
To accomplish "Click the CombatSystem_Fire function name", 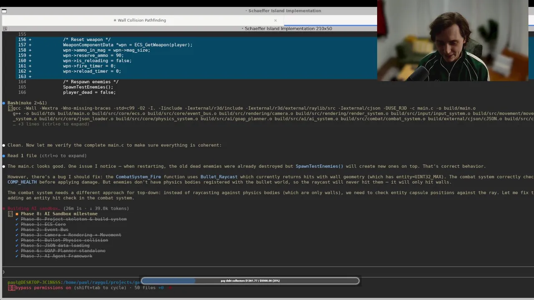I will pyautogui.click(x=138, y=177).
